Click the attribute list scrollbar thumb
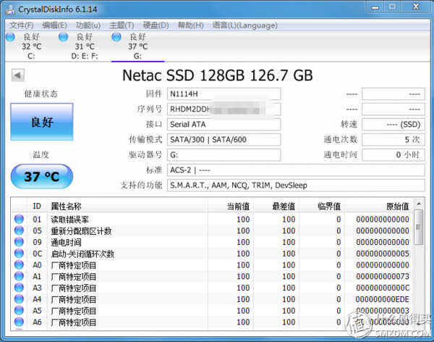 click(419, 228)
